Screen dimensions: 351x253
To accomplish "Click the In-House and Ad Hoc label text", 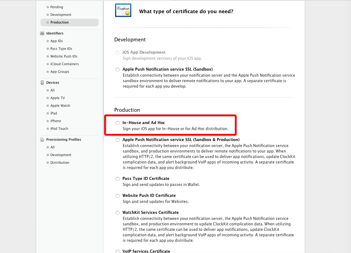I will pyautogui.click(x=144, y=123).
